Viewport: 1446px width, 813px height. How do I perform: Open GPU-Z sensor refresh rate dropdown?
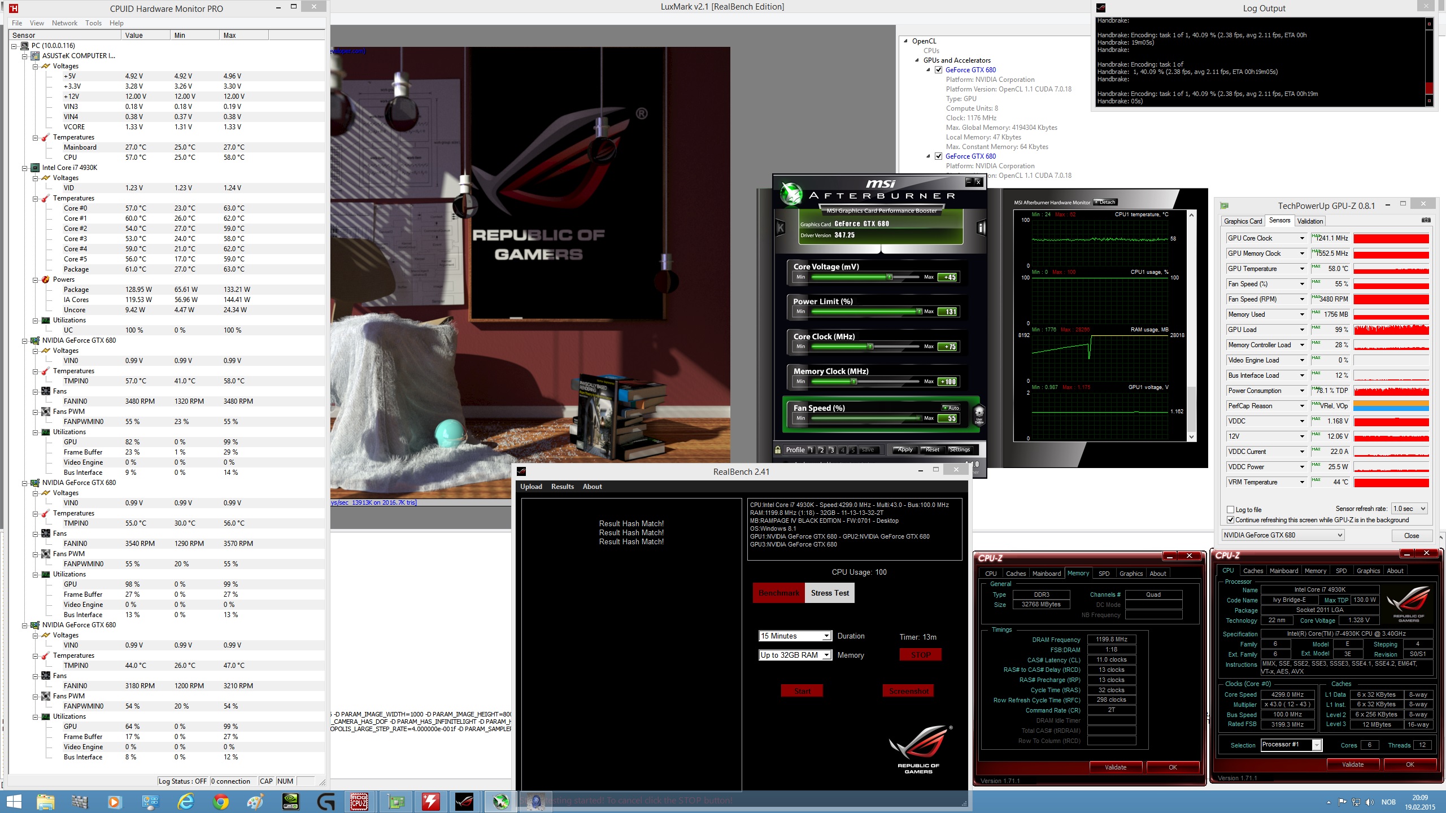(x=1409, y=509)
